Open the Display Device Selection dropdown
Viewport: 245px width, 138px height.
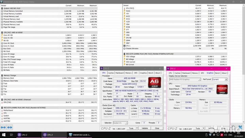[x=185, y=79]
